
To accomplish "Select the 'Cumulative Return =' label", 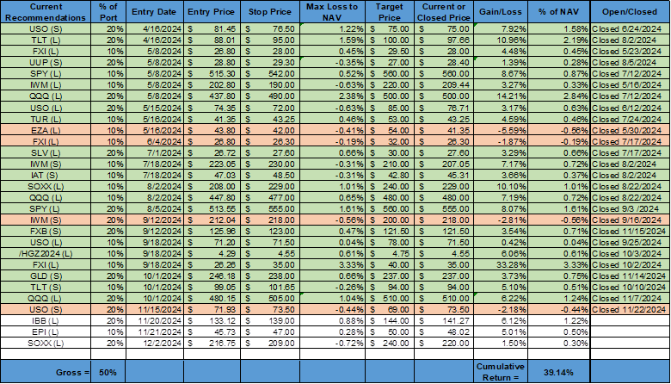I will (x=501, y=372).
